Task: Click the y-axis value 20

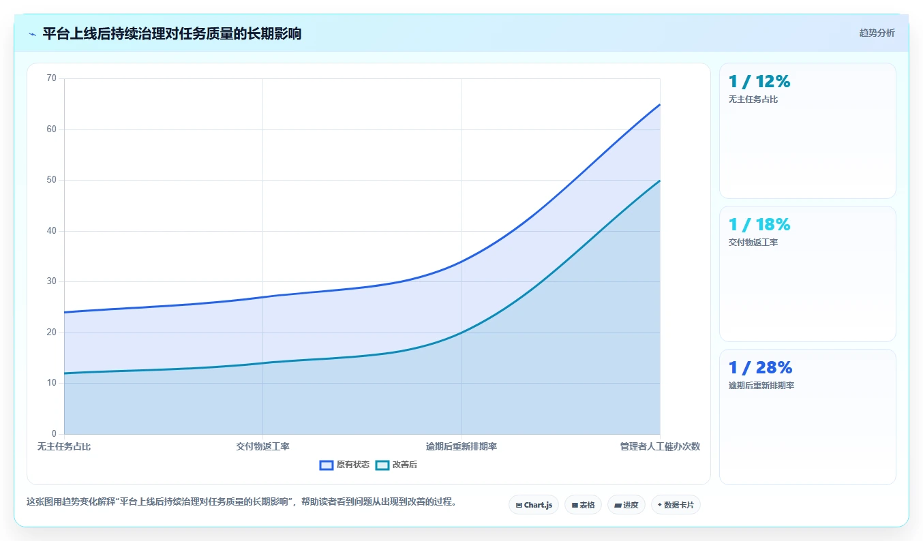Action: pyautogui.click(x=52, y=333)
